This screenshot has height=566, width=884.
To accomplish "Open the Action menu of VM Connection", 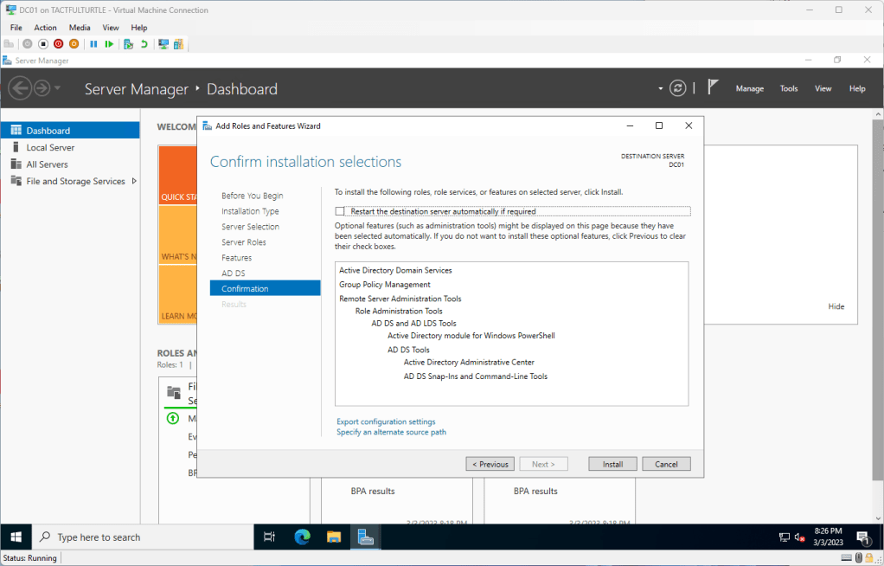I will (x=45, y=28).
